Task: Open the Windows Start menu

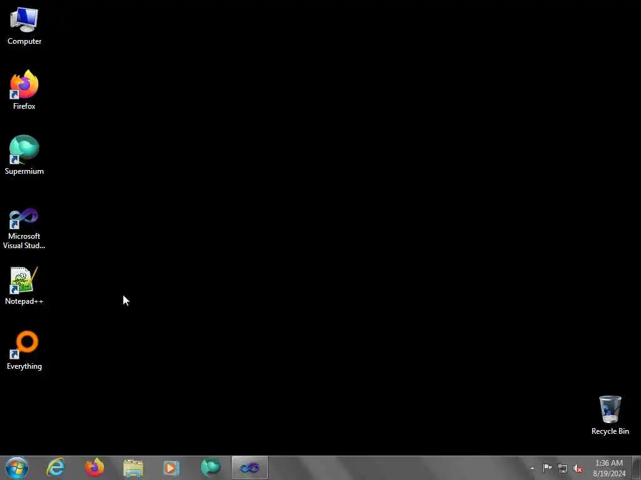Action: (17, 467)
